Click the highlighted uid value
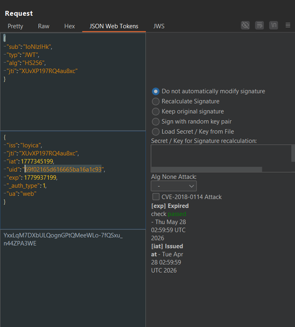Screen dimensions: 295x327 coord(63,169)
